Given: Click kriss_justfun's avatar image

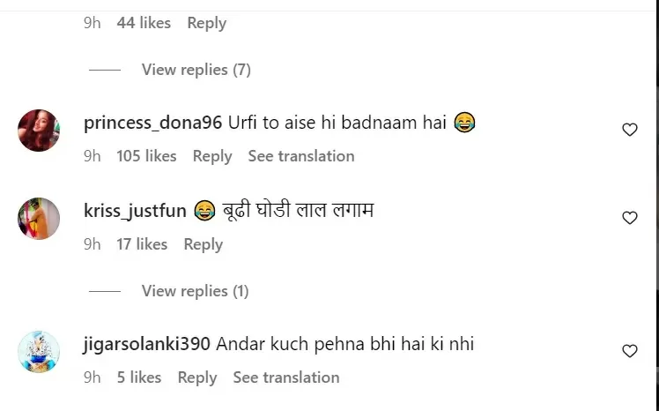Looking at the screenshot, I should click(39, 219).
